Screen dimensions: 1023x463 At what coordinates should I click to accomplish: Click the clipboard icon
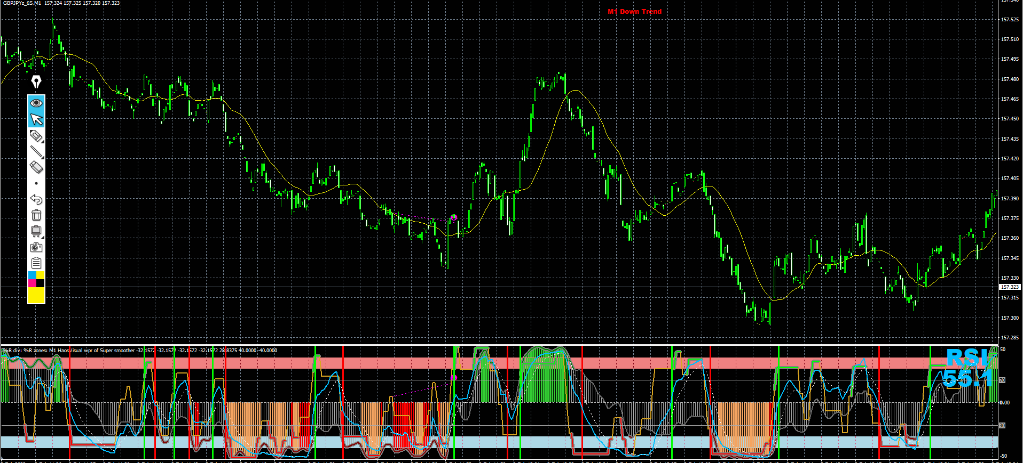(36, 263)
